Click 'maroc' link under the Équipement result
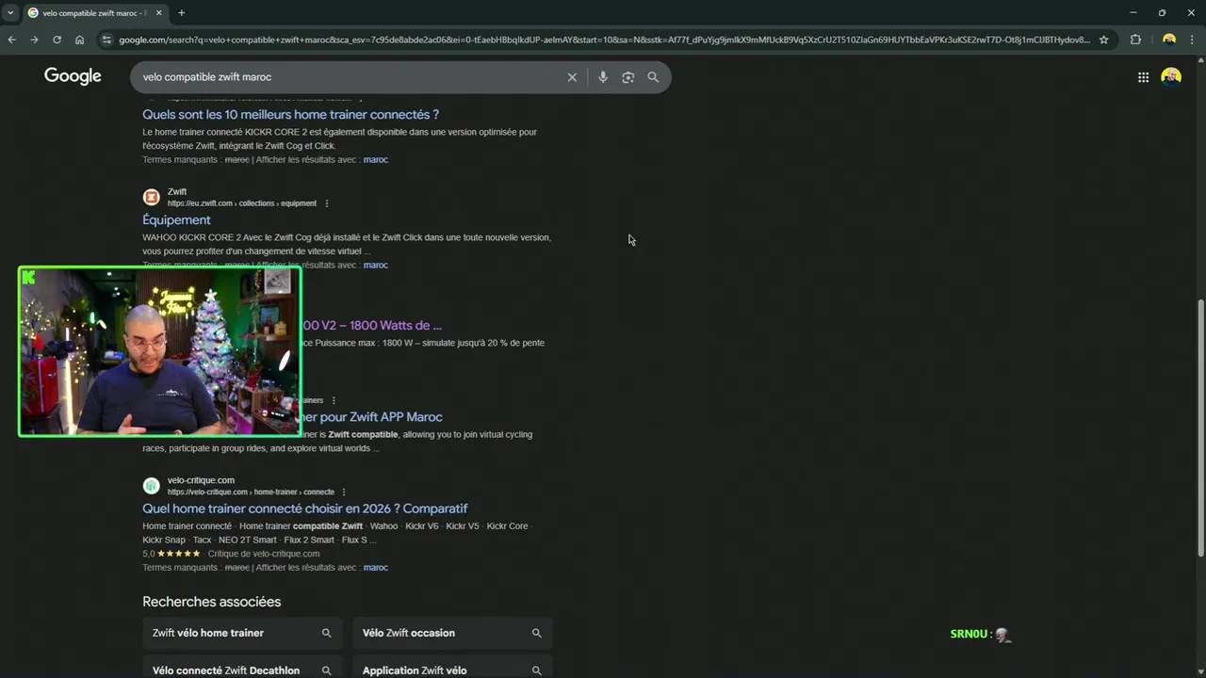 point(375,266)
